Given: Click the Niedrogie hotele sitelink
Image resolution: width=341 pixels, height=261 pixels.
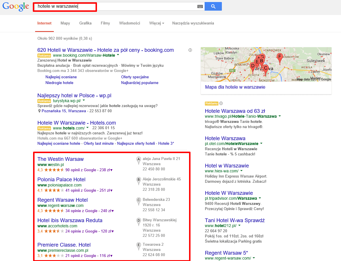Looking at the screenshot, I should 59,83.
